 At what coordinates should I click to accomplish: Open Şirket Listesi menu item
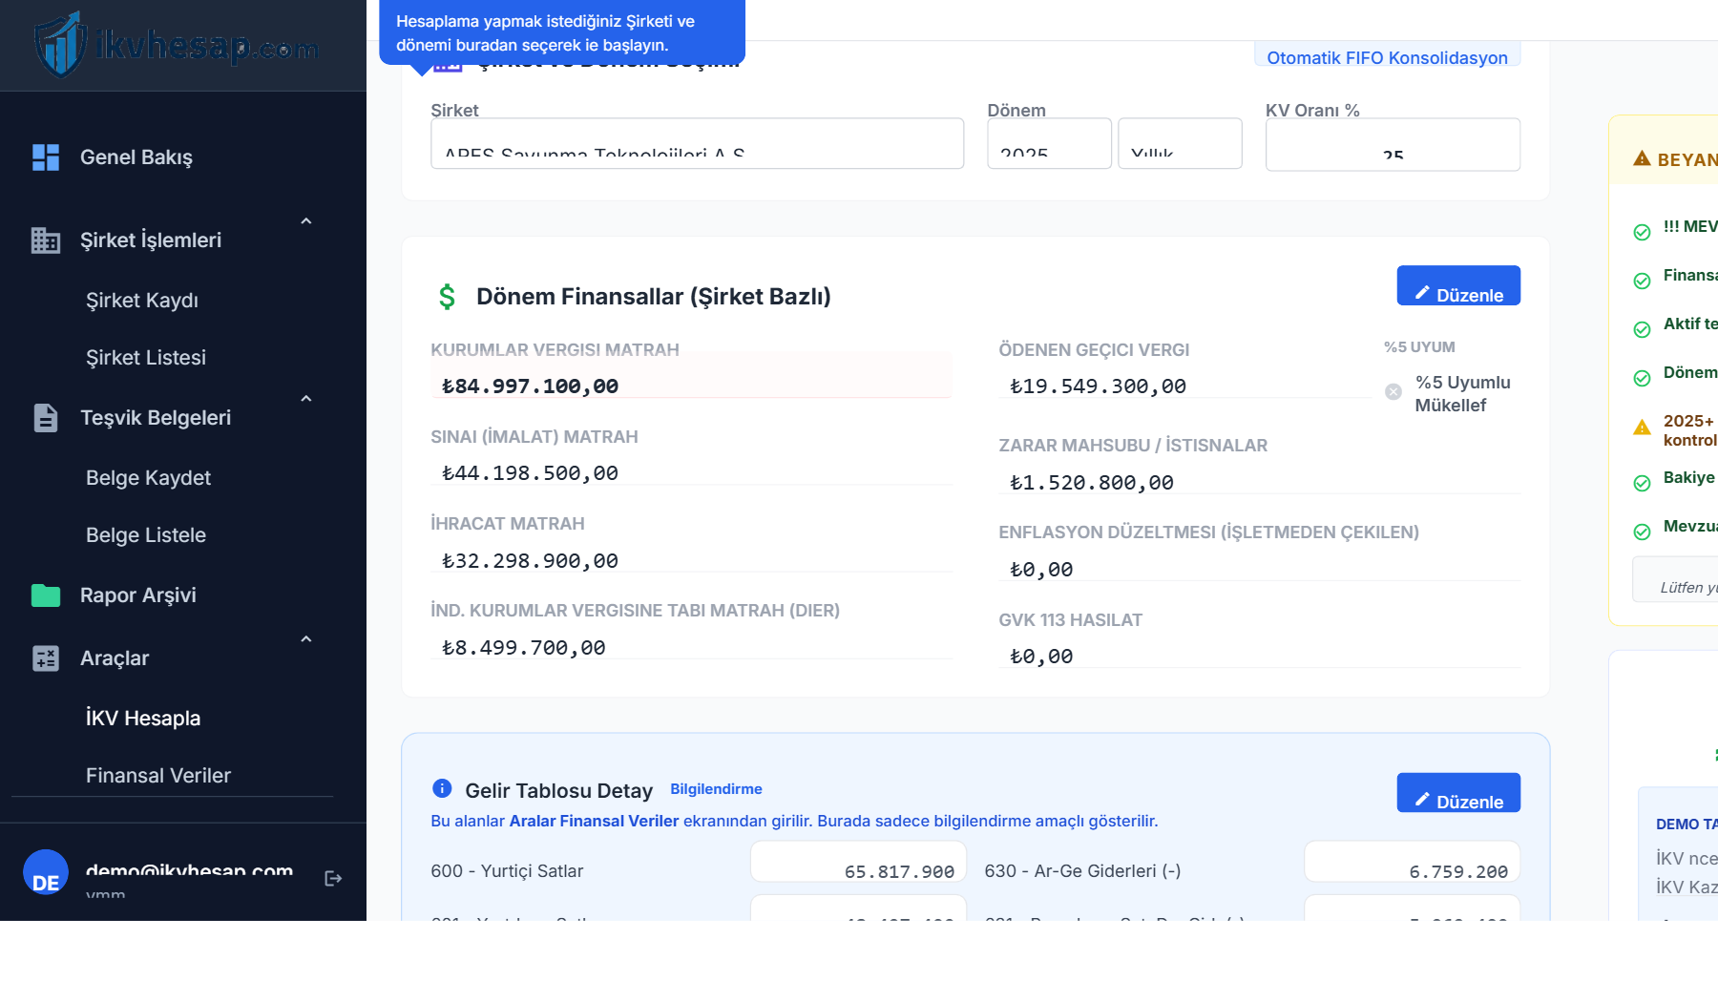pos(146,358)
